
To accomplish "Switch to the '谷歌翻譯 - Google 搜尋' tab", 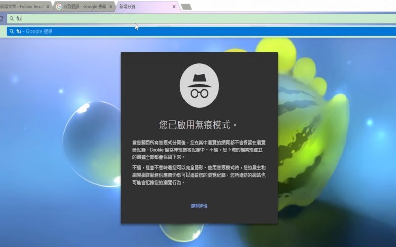I will click(84, 7).
